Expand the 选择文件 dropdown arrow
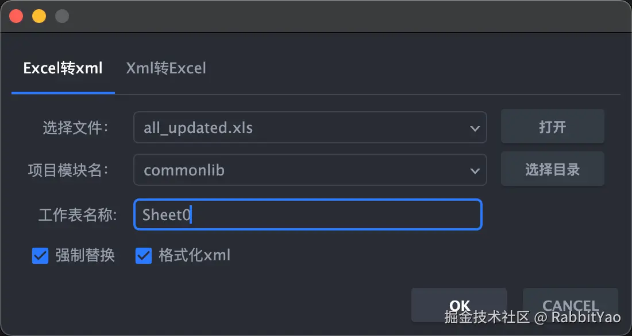Viewport: 632px width, 336px height. (x=475, y=128)
